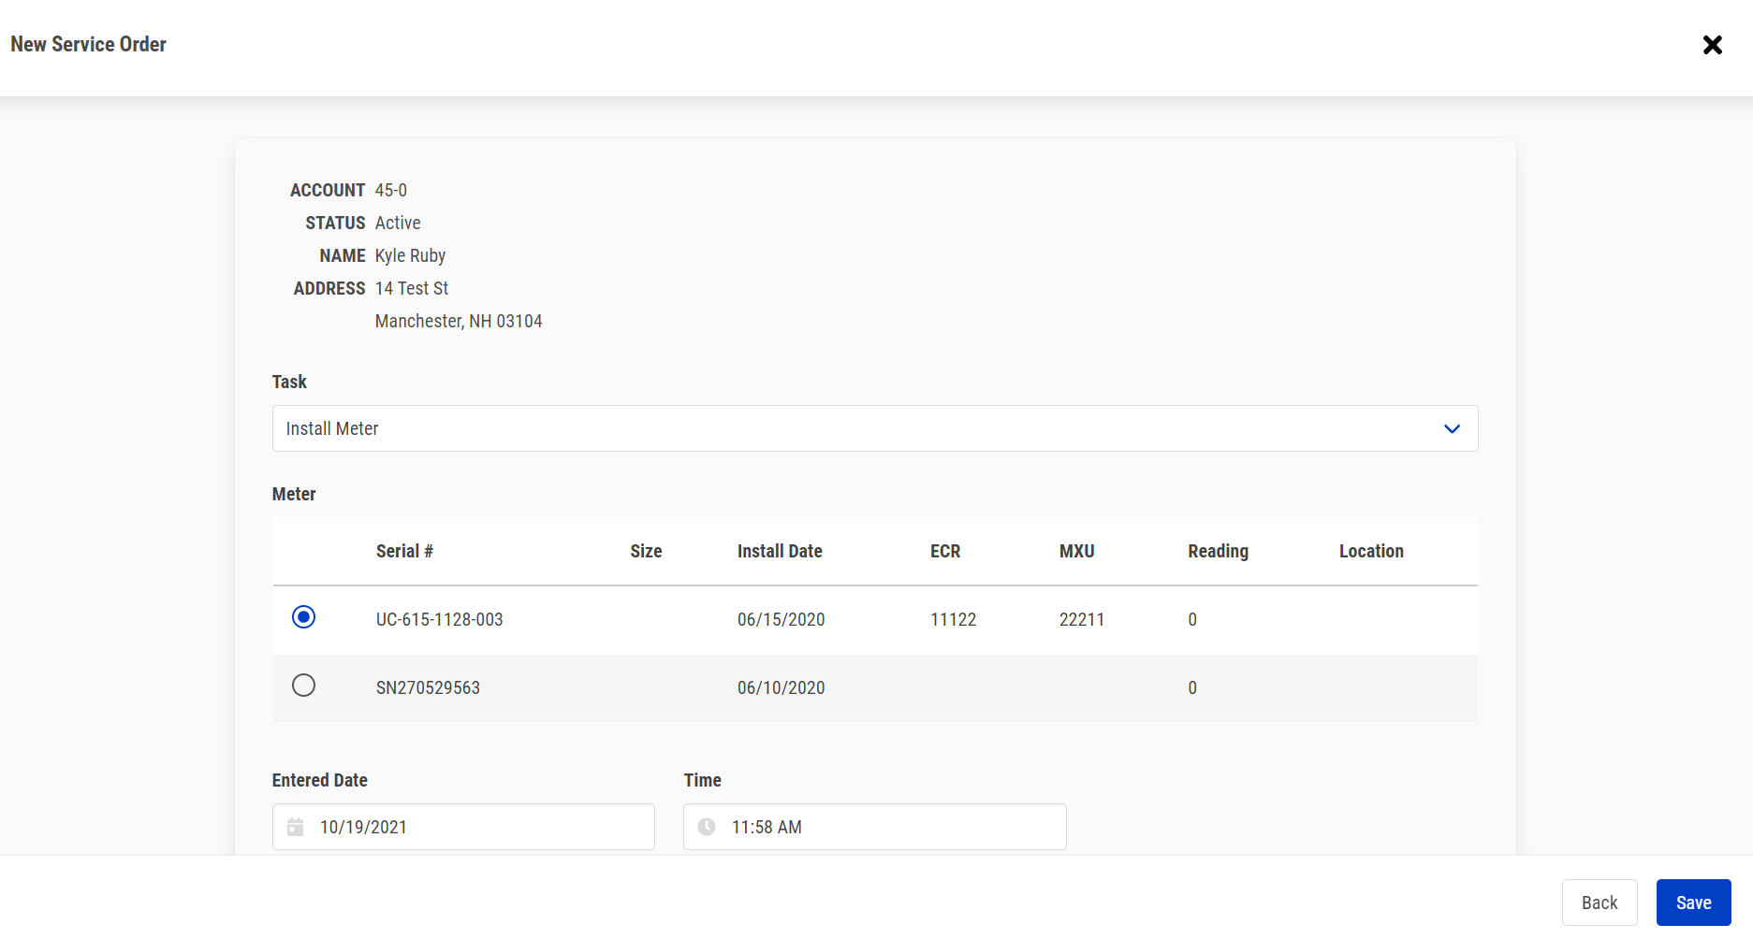Select meter SN270529563 radio button
This screenshot has width=1753, height=939.
coord(303,686)
